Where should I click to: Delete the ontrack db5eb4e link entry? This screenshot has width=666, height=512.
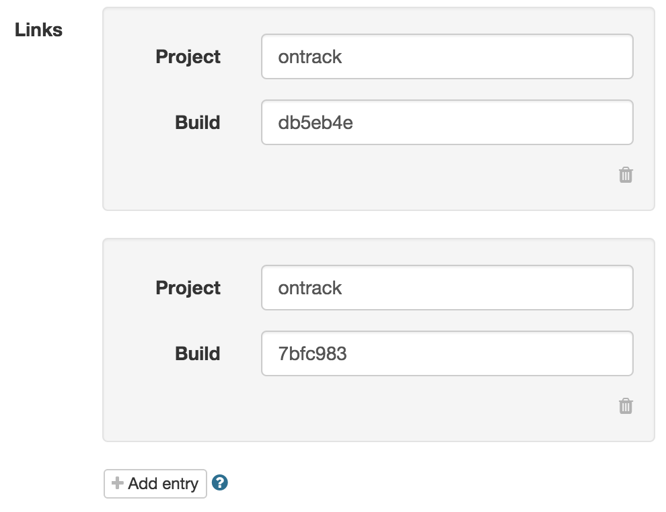(x=626, y=175)
